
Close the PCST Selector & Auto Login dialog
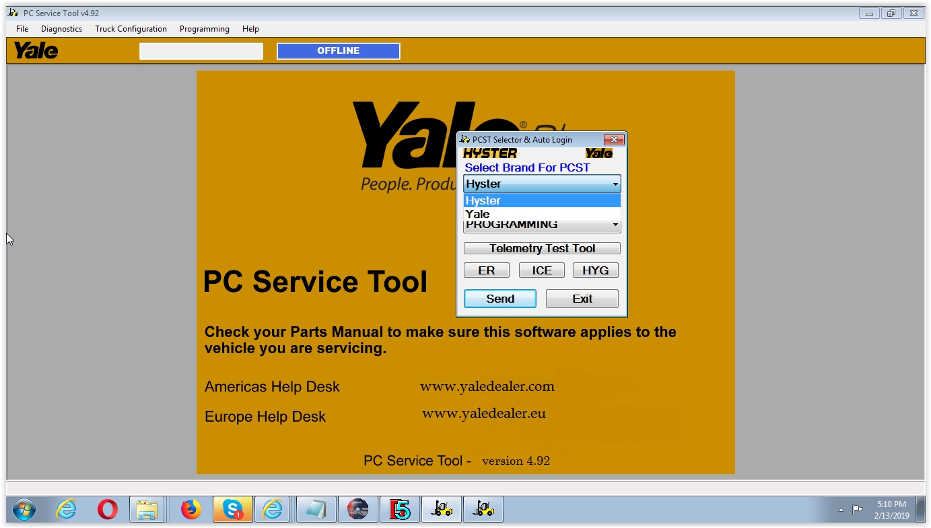[613, 140]
